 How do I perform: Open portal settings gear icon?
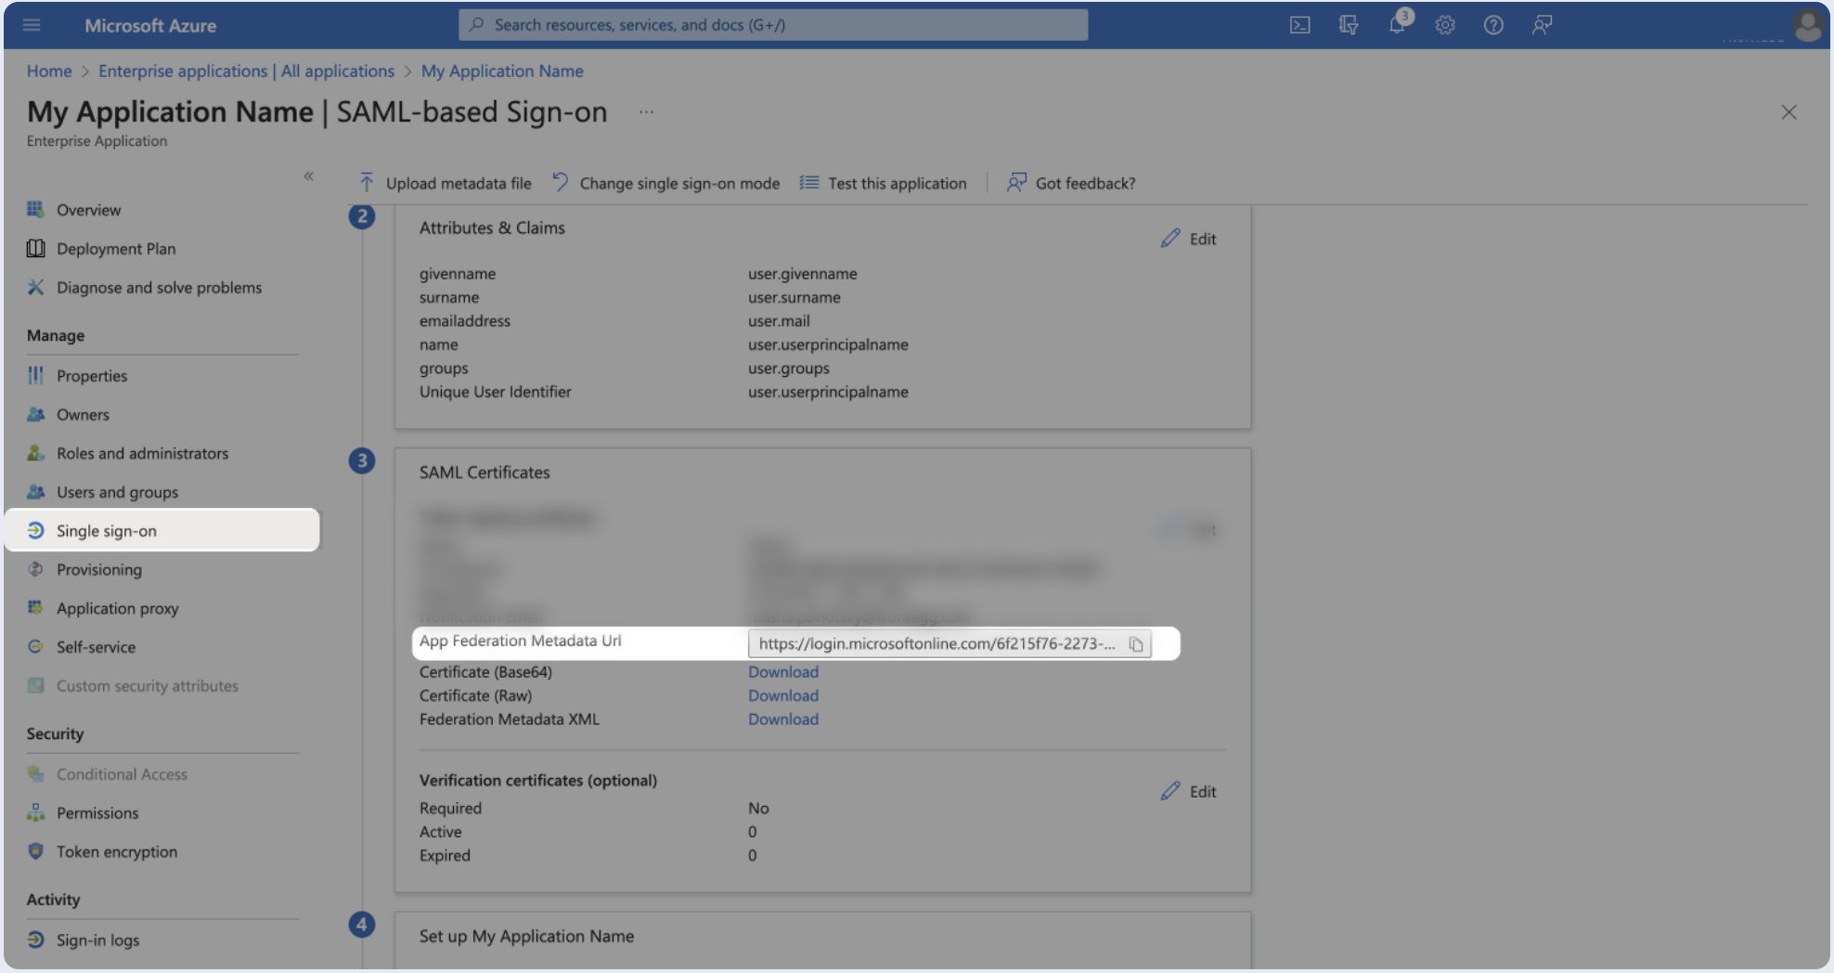point(1445,25)
